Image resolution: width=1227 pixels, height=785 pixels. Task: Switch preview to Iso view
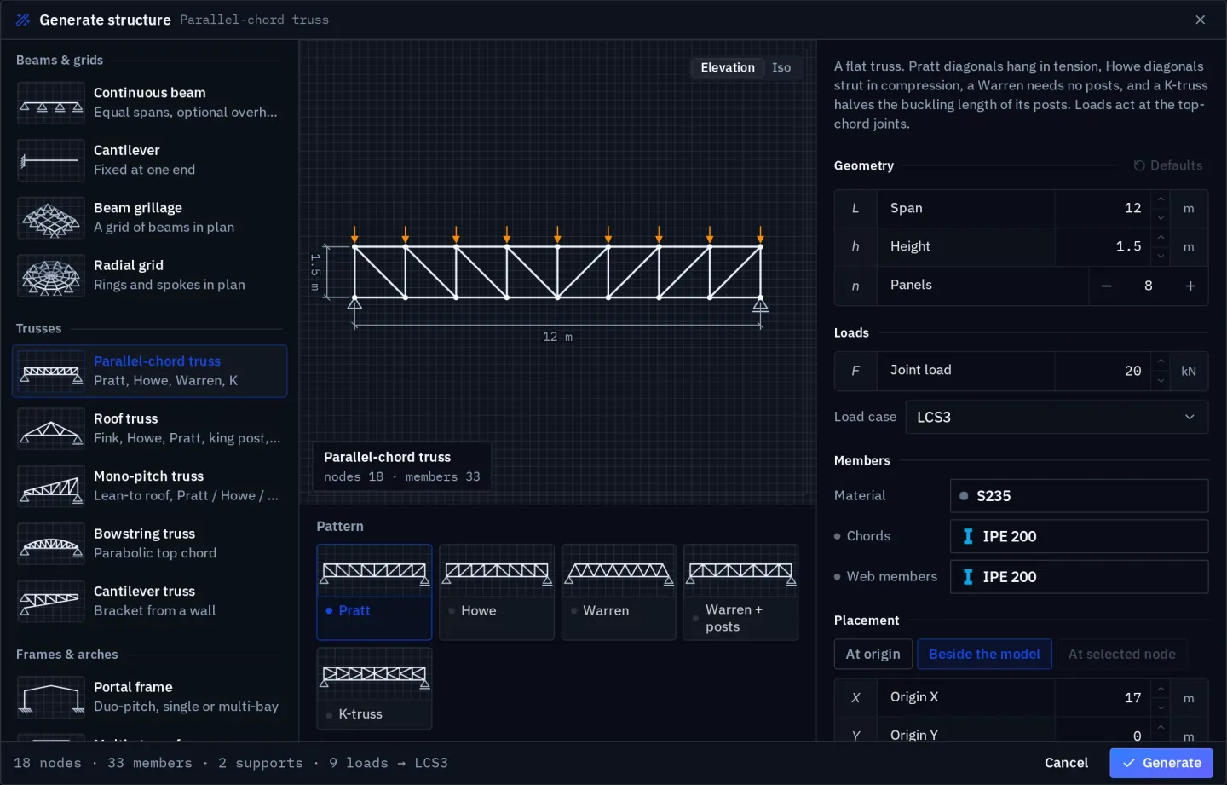coord(781,67)
